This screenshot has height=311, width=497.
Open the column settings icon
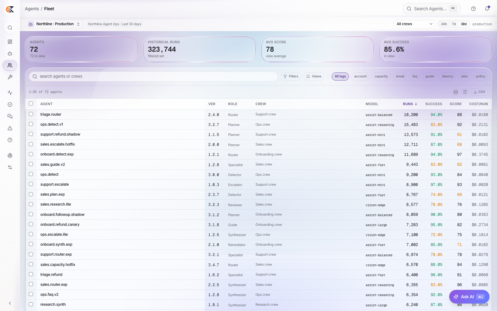pyautogui.click(x=465, y=92)
